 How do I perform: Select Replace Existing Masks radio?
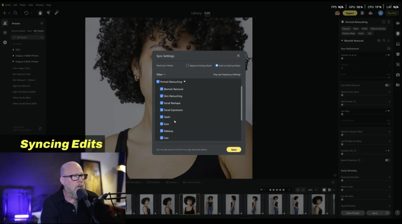(188, 65)
